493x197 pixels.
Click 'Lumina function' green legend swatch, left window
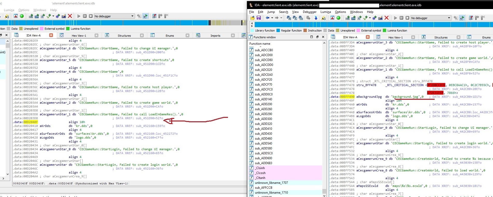tap(68, 29)
